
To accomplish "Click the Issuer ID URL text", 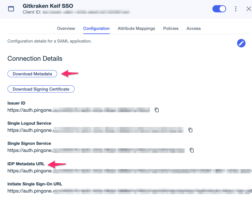I will click(79, 110).
